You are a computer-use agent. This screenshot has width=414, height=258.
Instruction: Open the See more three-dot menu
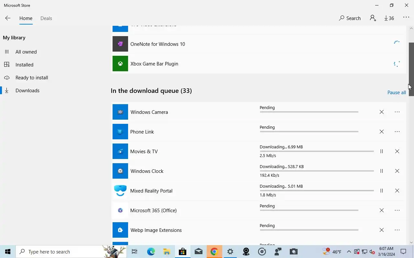pyautogui.click(x=406, y=18)
